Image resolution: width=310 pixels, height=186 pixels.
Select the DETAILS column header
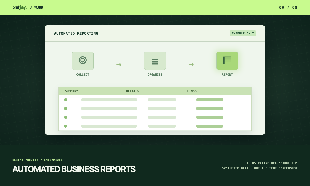click(133, 91)
